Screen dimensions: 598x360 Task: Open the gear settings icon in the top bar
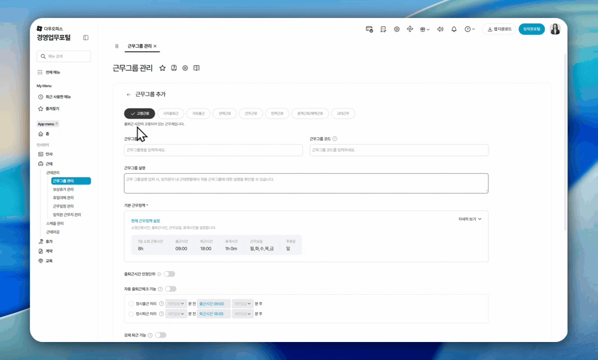pyautogui.click(x=397, y=29)
